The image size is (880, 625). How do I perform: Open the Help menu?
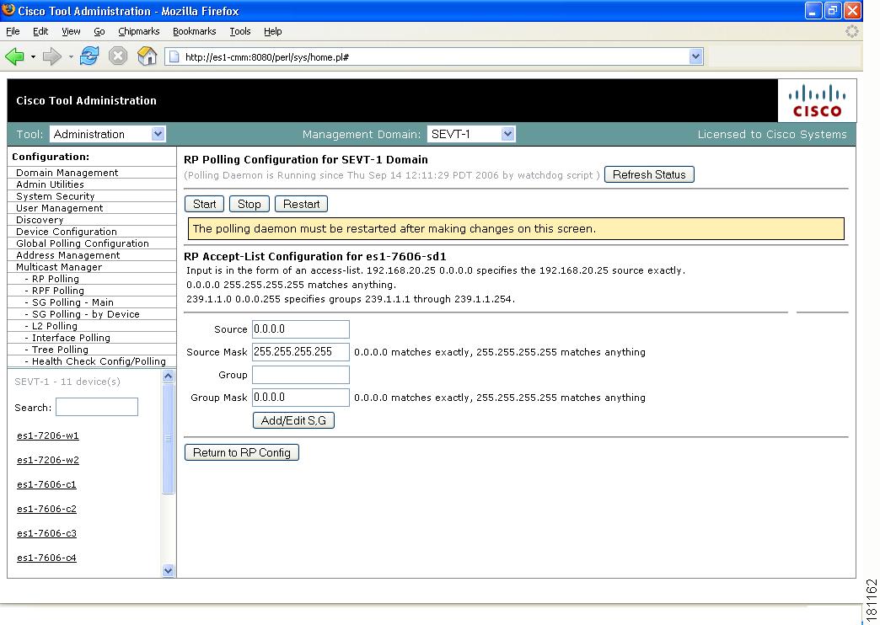[273, 31]
